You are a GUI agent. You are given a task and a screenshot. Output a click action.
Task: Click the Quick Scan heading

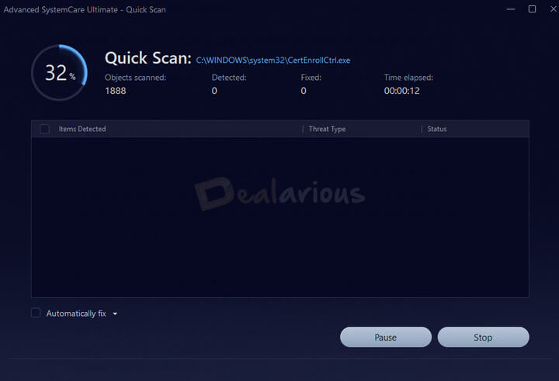[148, 57]
